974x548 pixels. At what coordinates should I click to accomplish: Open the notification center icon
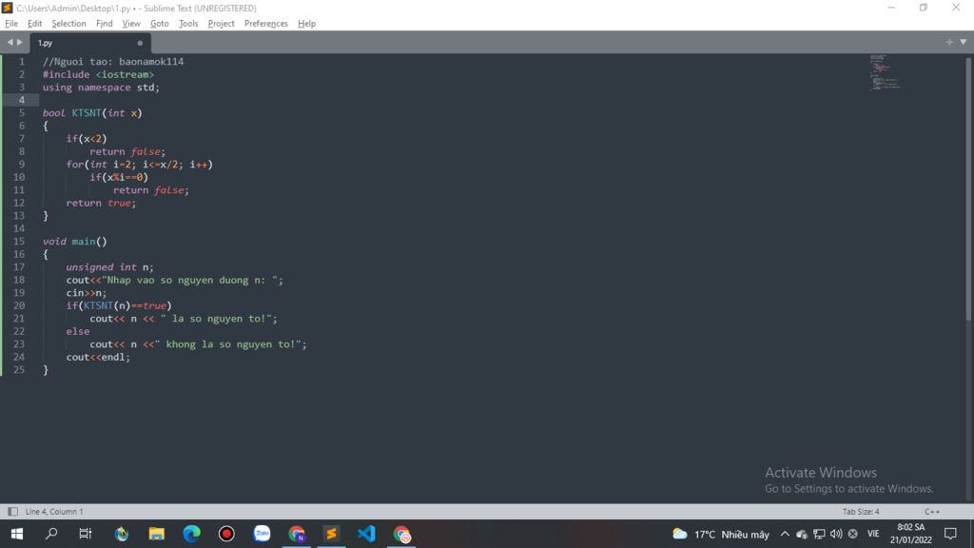[950, 534]
